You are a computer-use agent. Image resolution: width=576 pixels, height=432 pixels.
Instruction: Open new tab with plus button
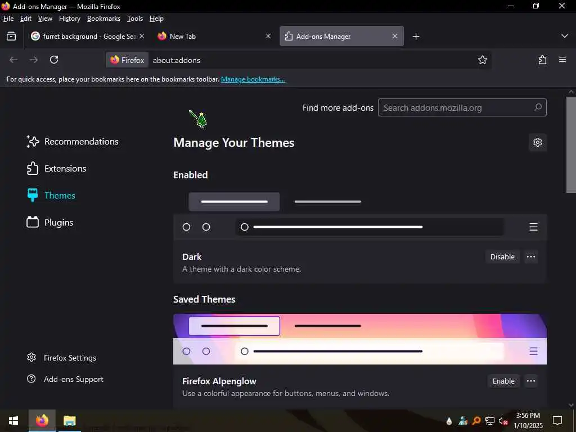click(416, 37)
